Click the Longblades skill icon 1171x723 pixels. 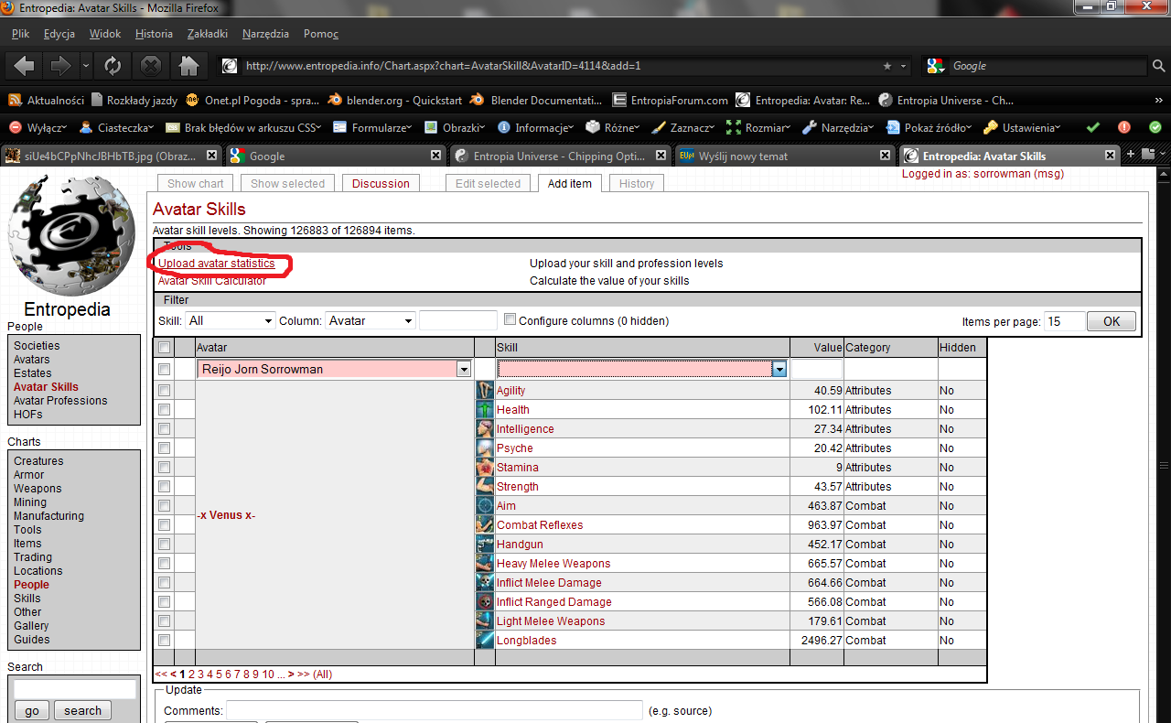point(485,641)
